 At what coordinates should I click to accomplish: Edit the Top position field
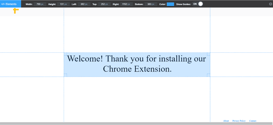pyautogui.click(x=104, y=4)
